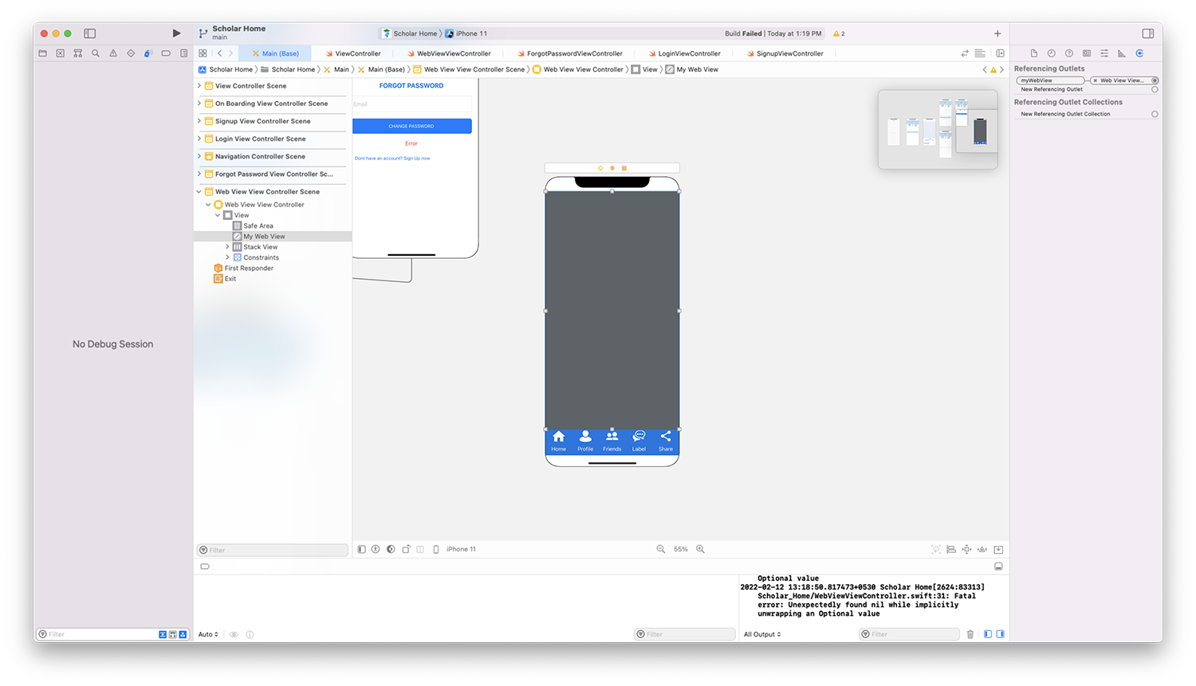Viewport: 1196px width, 686px height.
Task: Run the project with the Play button
Action: [x=175, y=33]
